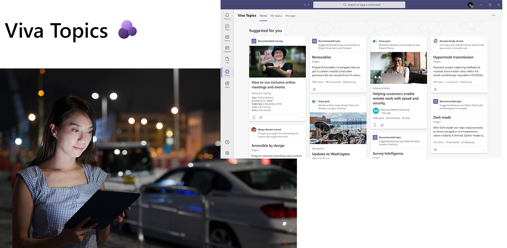507x248 pixels.
Task: Go forward with the right arrow
Action: tap(309, 5)
